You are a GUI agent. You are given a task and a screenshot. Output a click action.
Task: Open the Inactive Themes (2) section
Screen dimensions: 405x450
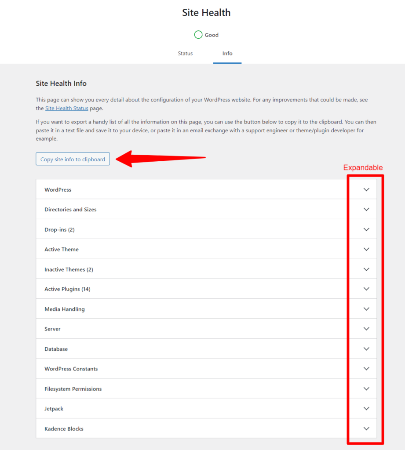[366, 269]
